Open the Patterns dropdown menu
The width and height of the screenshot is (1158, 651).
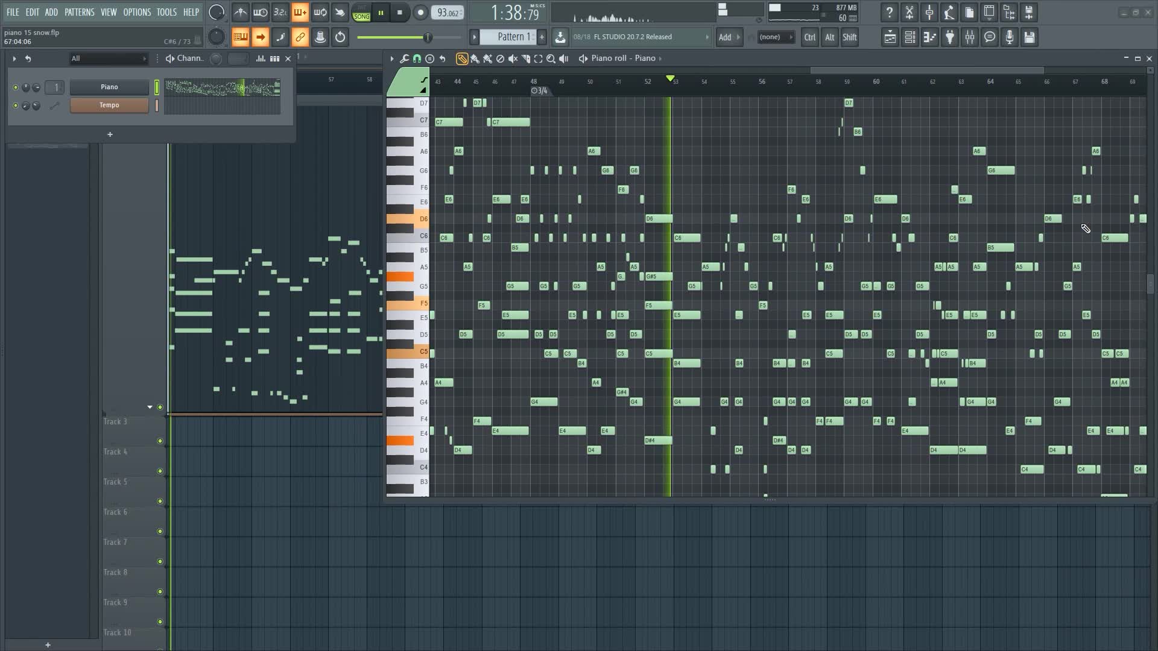[x=79, y=12]
